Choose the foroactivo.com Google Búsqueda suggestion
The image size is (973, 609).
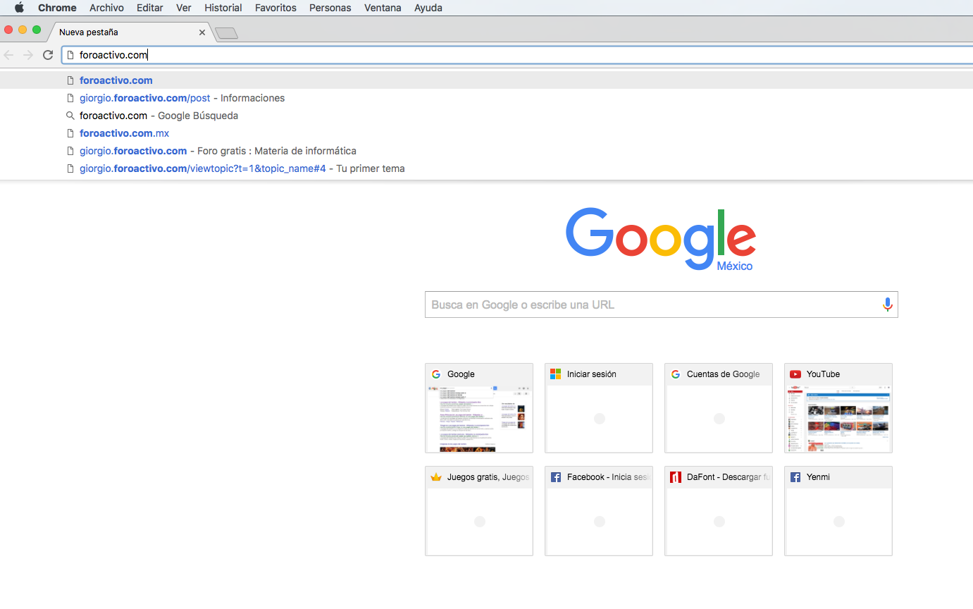pyautogui.click(x=486, y=116)
